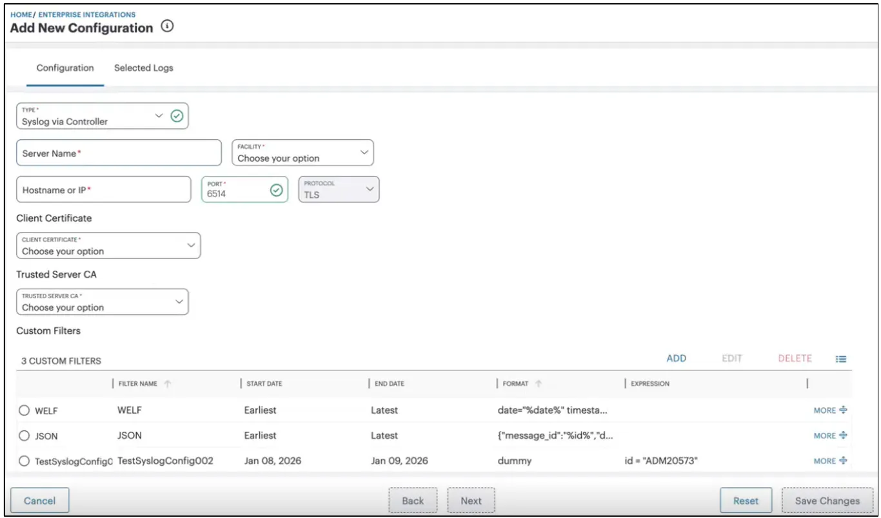Click the Port field containing 6514
Image resolution: width=881 pixels, height=518 pixels.
tap(244, 189)
